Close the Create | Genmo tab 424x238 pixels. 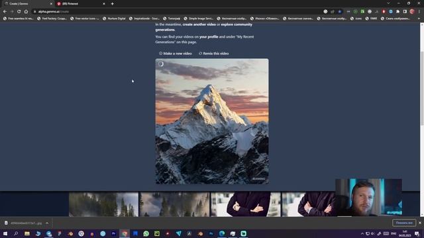click(x=51, y=4)
